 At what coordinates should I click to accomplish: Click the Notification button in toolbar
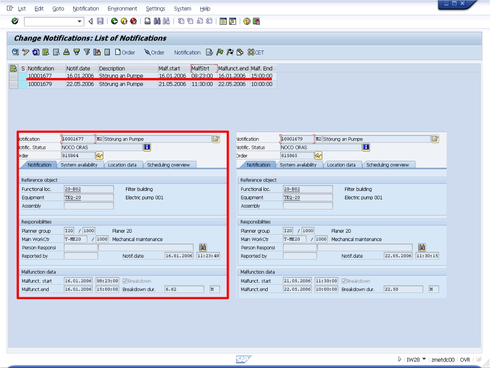(187, 52)
